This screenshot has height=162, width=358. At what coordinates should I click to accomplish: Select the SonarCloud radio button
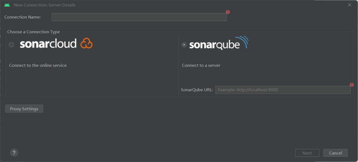11,45
